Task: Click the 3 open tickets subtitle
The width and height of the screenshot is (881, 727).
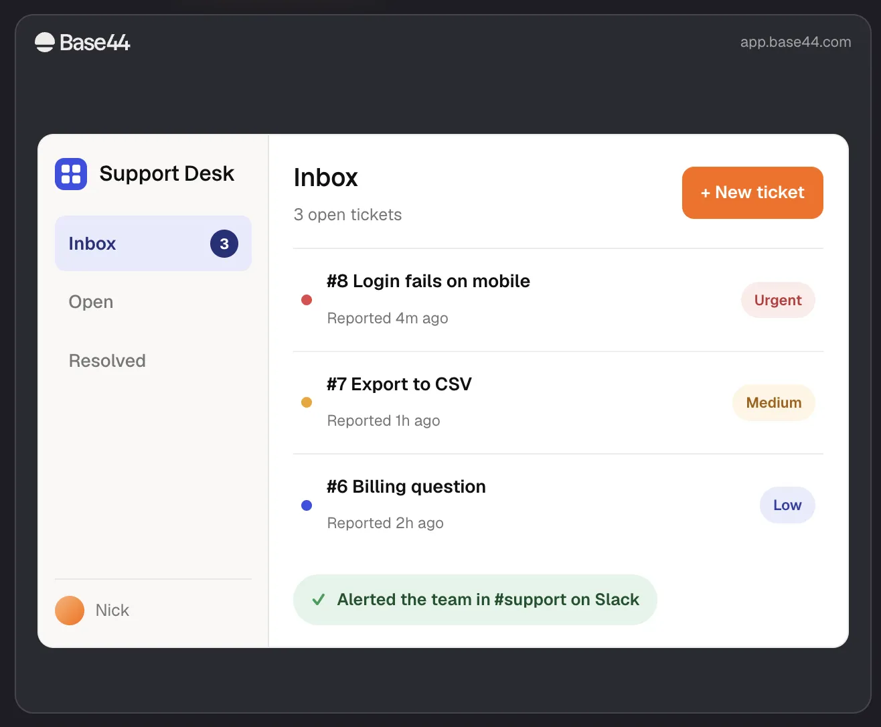Action: pyautogui.click(x=348, y=215)
